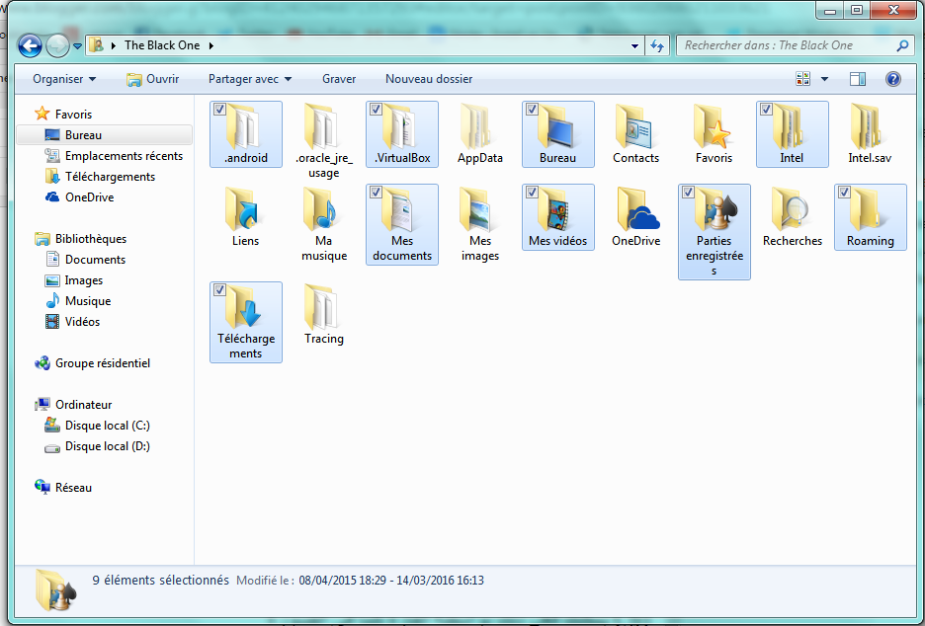Open Téléchargements in Favoris sidebar
Image resolution: width=925 pixels, height=626 pixels.
click(100, 176)
